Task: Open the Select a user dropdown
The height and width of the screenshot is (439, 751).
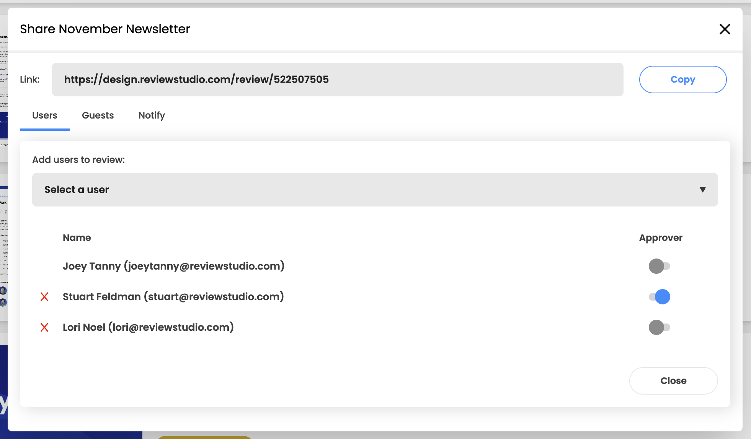Action: pos(375,190)
